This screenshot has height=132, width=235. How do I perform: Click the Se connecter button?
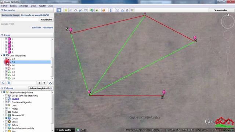221,10
